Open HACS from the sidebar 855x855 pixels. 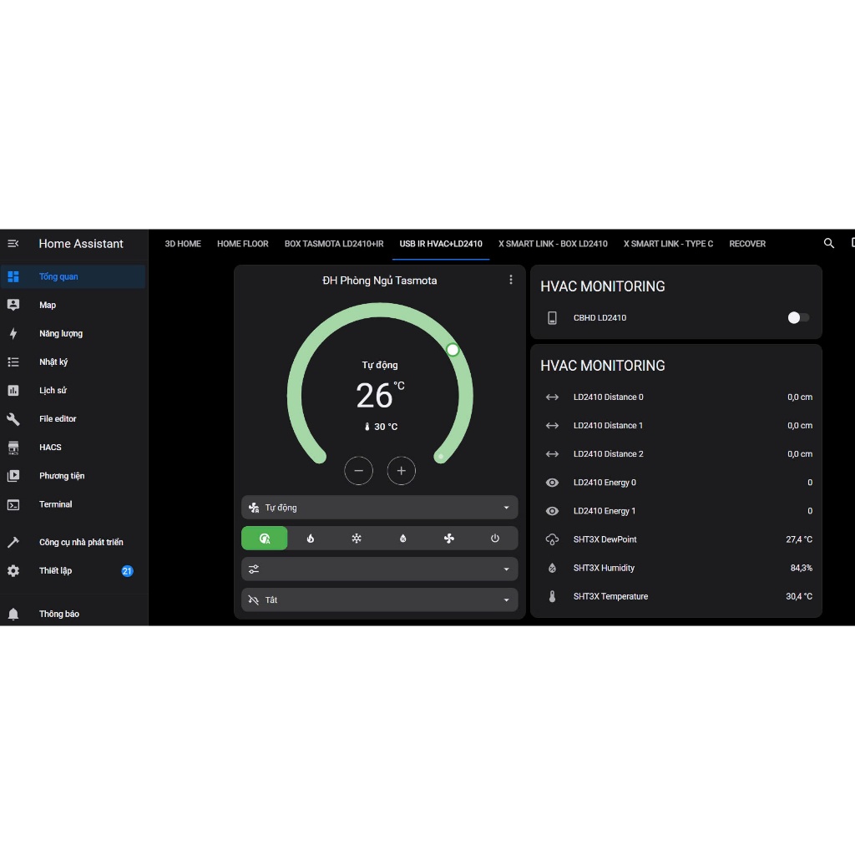point(50,448)
